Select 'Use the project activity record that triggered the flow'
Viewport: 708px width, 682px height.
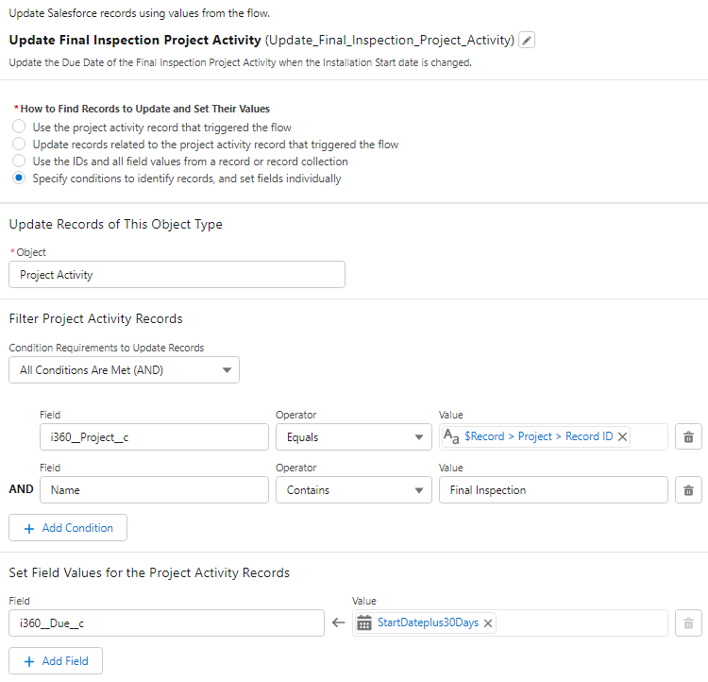pos(19,128)
